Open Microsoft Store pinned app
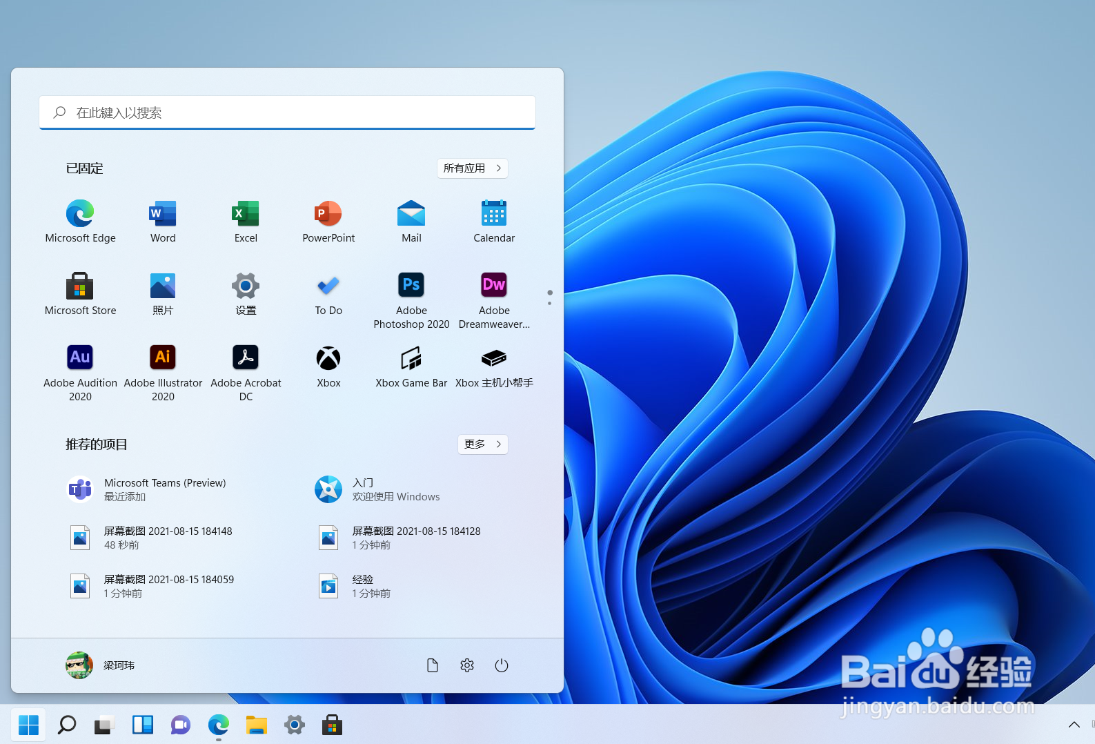1095x744 pixels. click(x=80, y=294)
